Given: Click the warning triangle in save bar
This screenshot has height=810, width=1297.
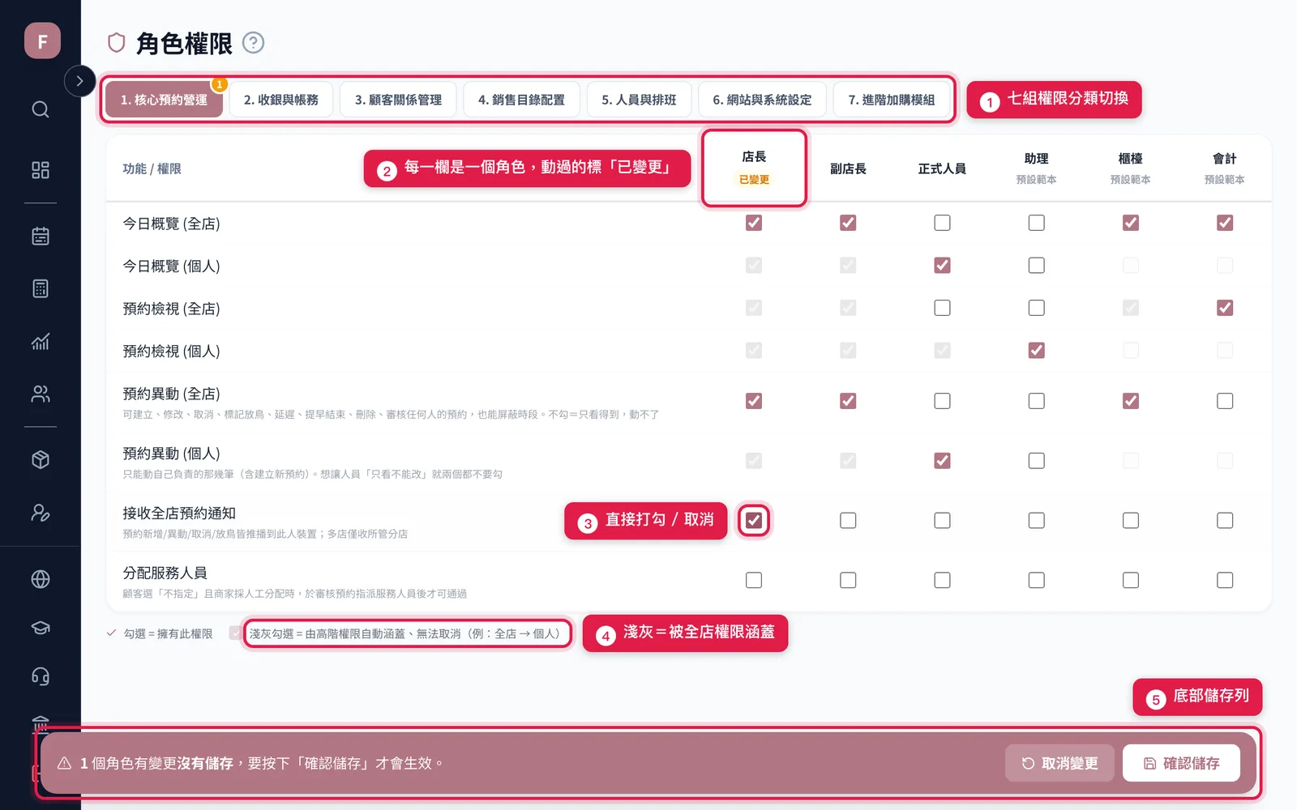Looking at the screenshot, I should coord(65,763).
